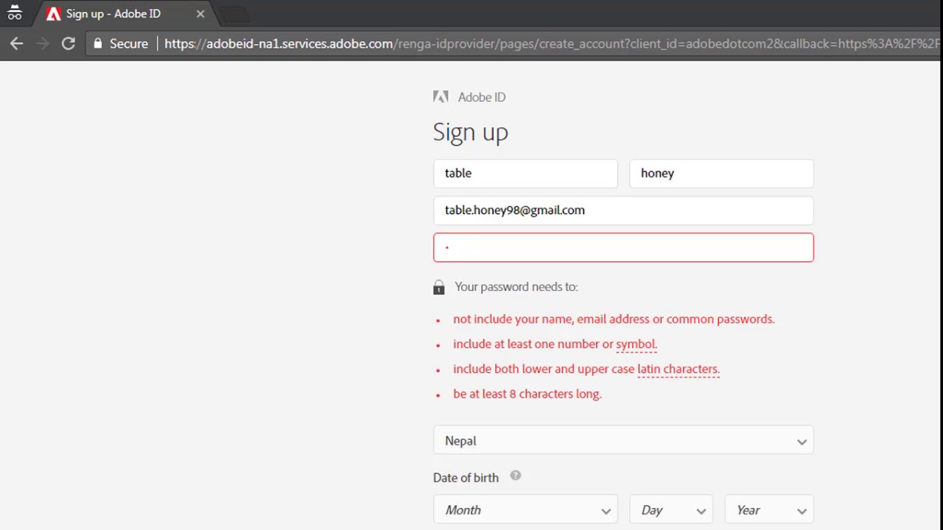Click the browser forward arrow

[43, 43]
